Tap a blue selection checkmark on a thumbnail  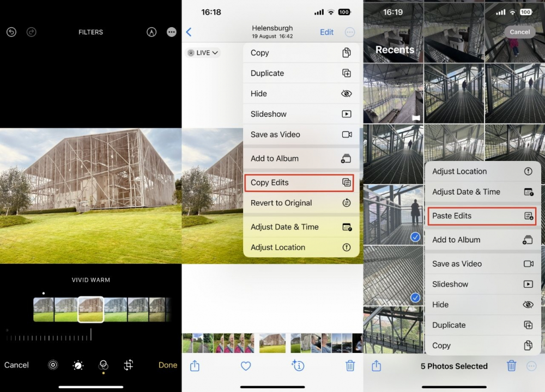coord(415,298)
